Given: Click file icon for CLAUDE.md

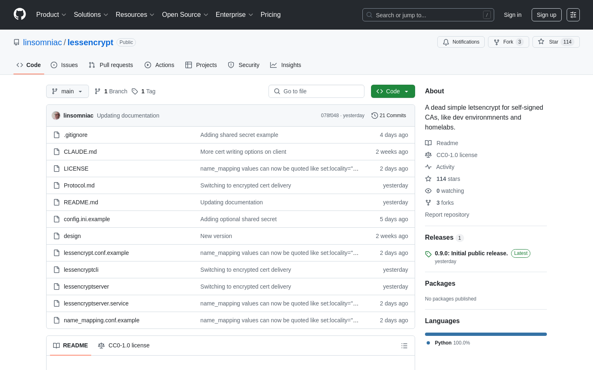Looking at the screenshot, I should (57, 152).
